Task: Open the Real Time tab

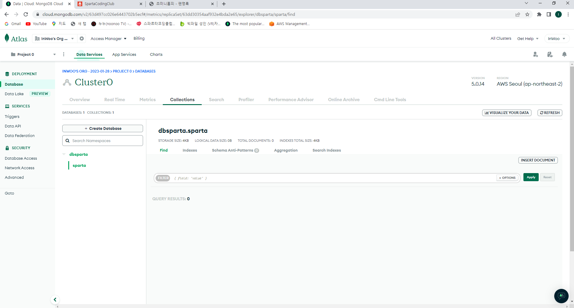Action: 115,100
